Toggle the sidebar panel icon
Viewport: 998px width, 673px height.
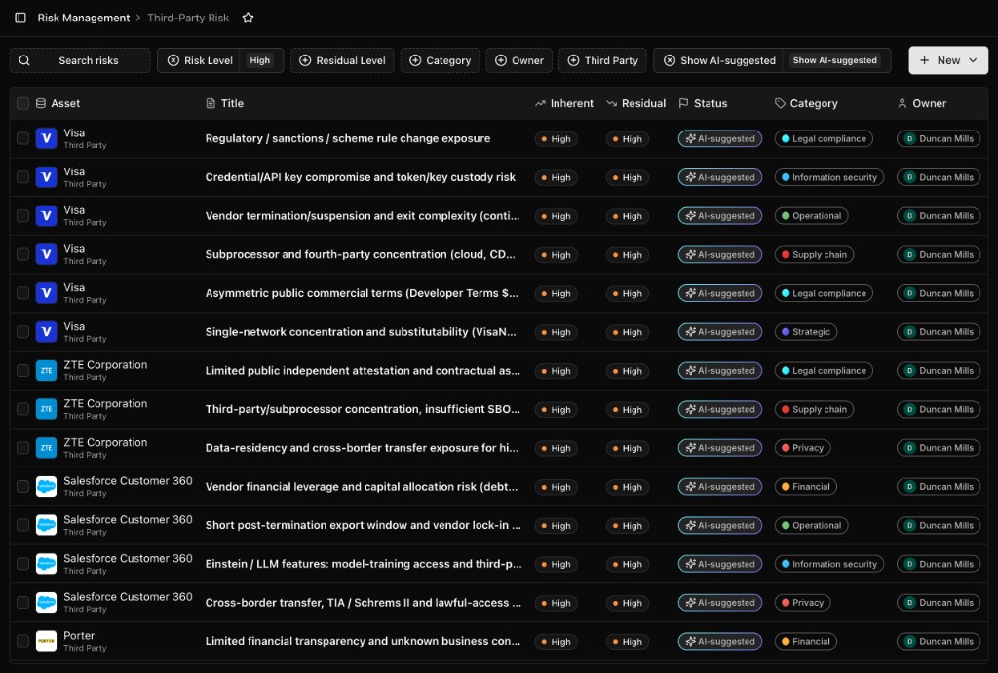[x=20, y=18]
